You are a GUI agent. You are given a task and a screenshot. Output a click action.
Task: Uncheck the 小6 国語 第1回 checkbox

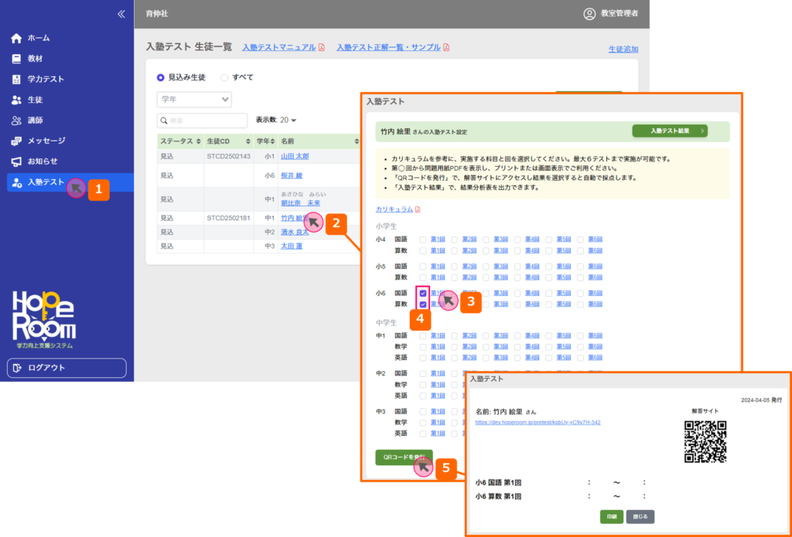coord(422,294)
